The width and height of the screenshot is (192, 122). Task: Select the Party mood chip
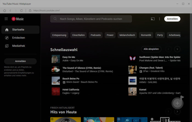pos(160,35)
